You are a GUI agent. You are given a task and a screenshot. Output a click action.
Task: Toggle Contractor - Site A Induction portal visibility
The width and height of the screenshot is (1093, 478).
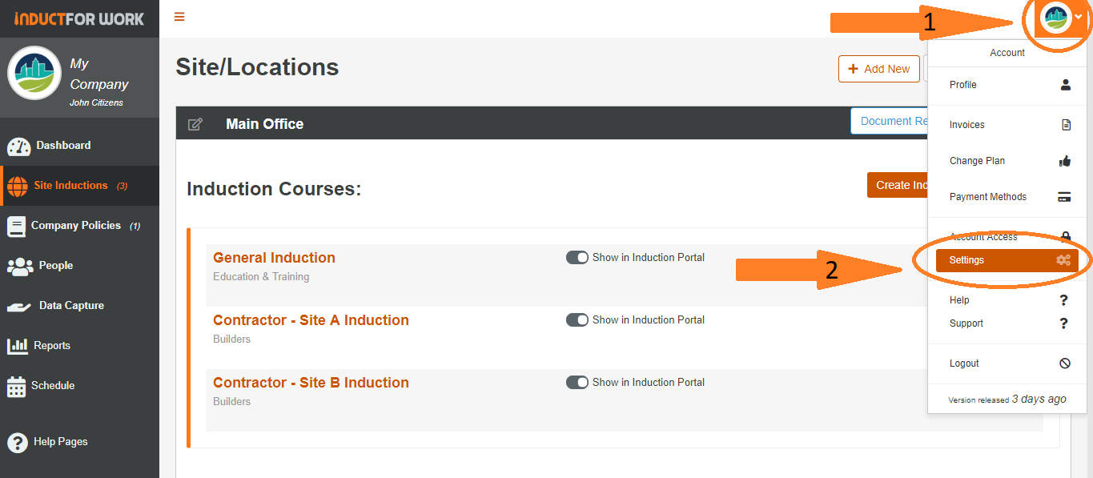coord(577,319)
